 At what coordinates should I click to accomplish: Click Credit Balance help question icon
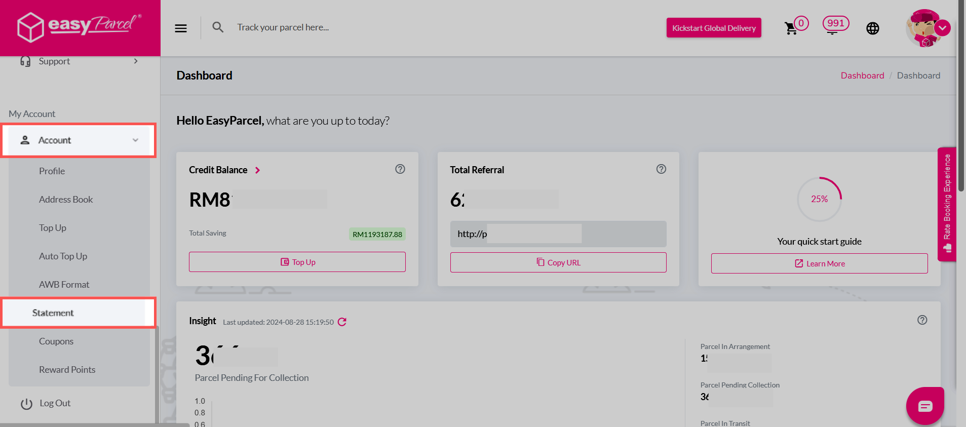click(400, 169)
